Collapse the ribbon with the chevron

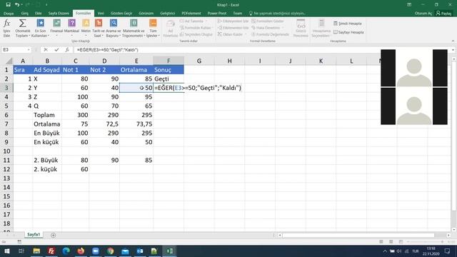pyautogui.click(x=453, y=41)
